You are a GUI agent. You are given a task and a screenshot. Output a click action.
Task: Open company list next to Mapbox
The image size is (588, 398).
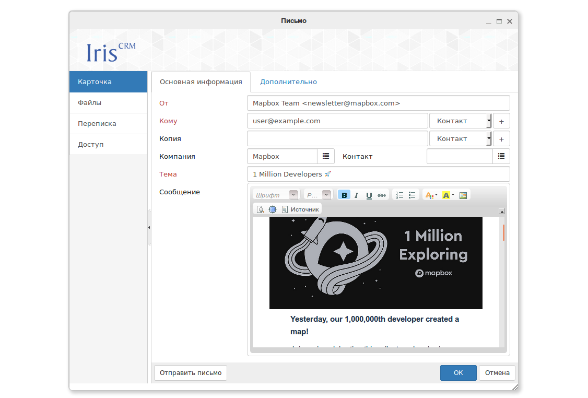(x=326, y=156)
